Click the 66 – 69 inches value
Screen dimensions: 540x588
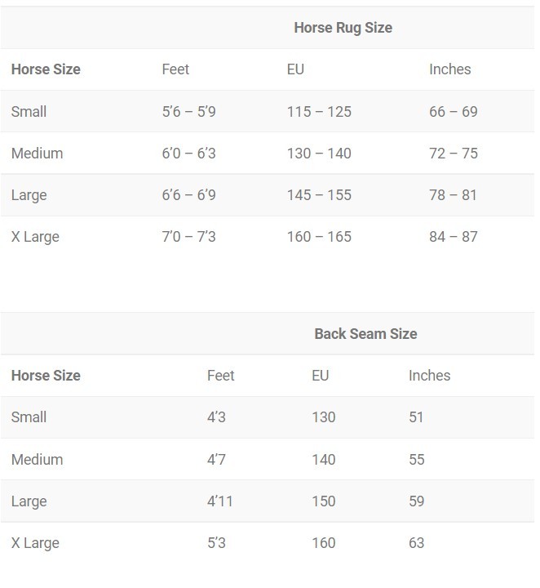tap(453, 112)
